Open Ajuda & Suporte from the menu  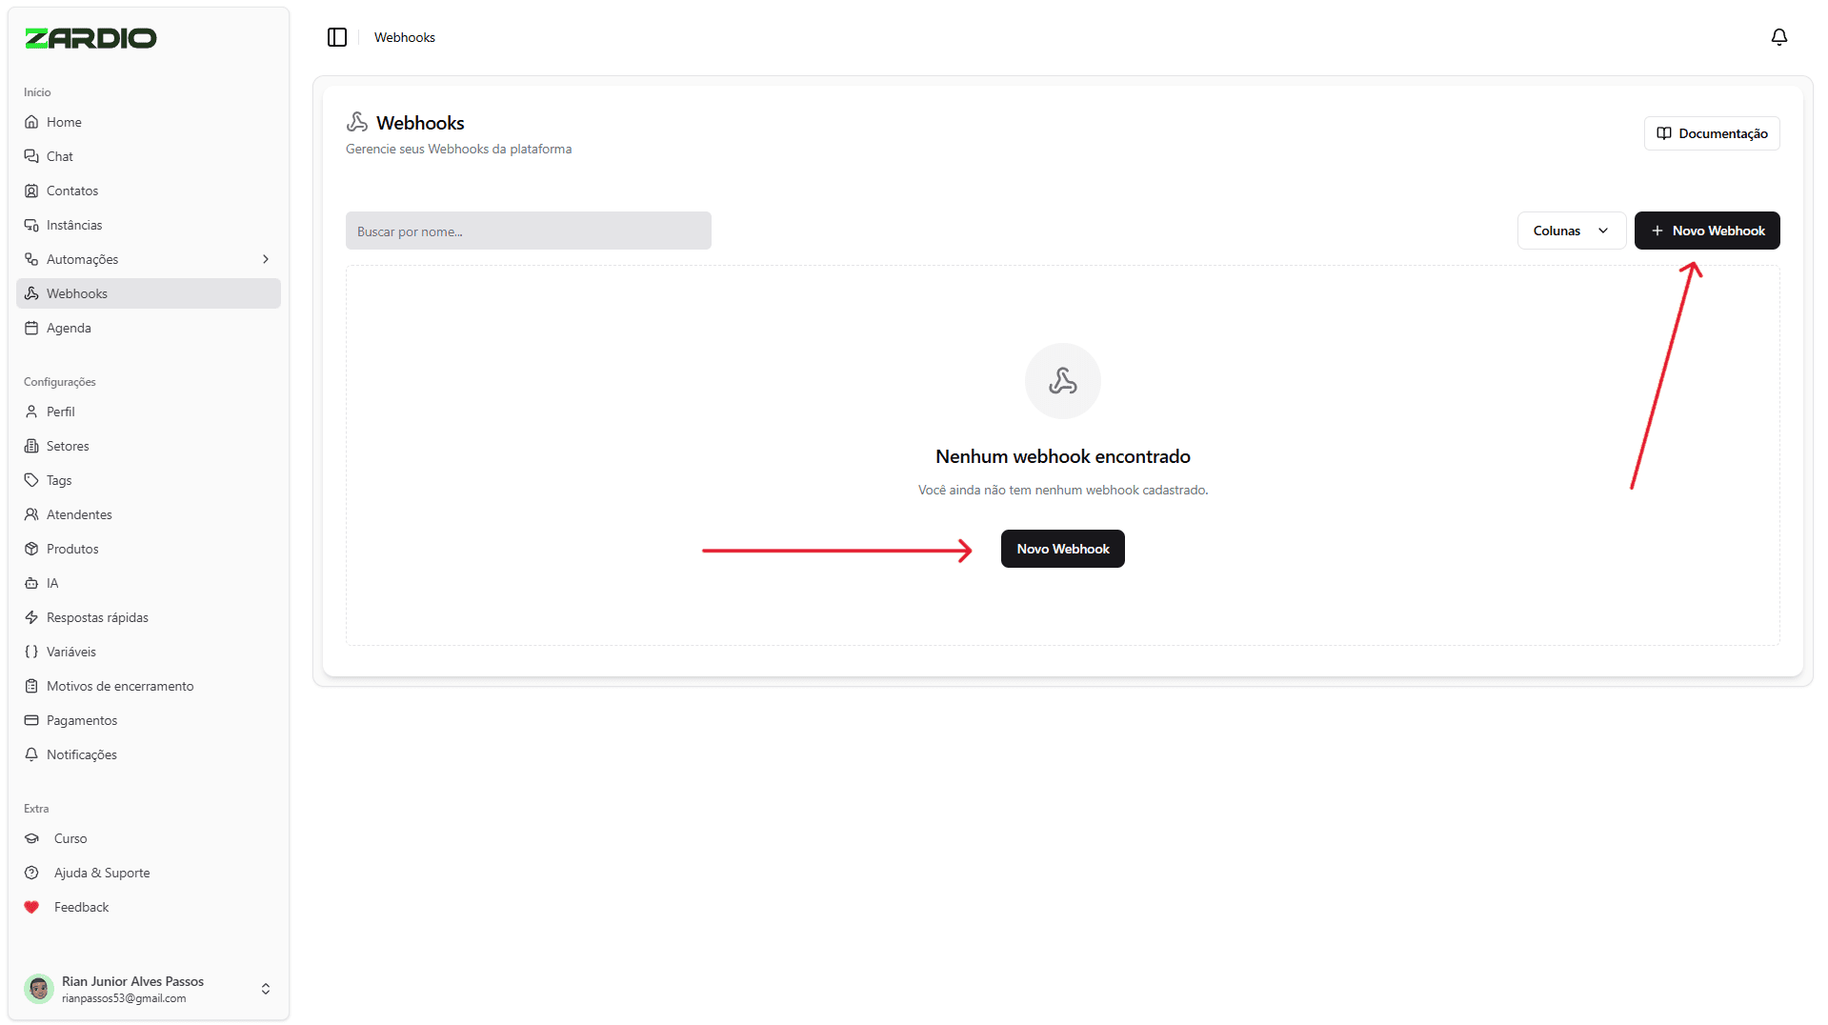tap(98, 872)
